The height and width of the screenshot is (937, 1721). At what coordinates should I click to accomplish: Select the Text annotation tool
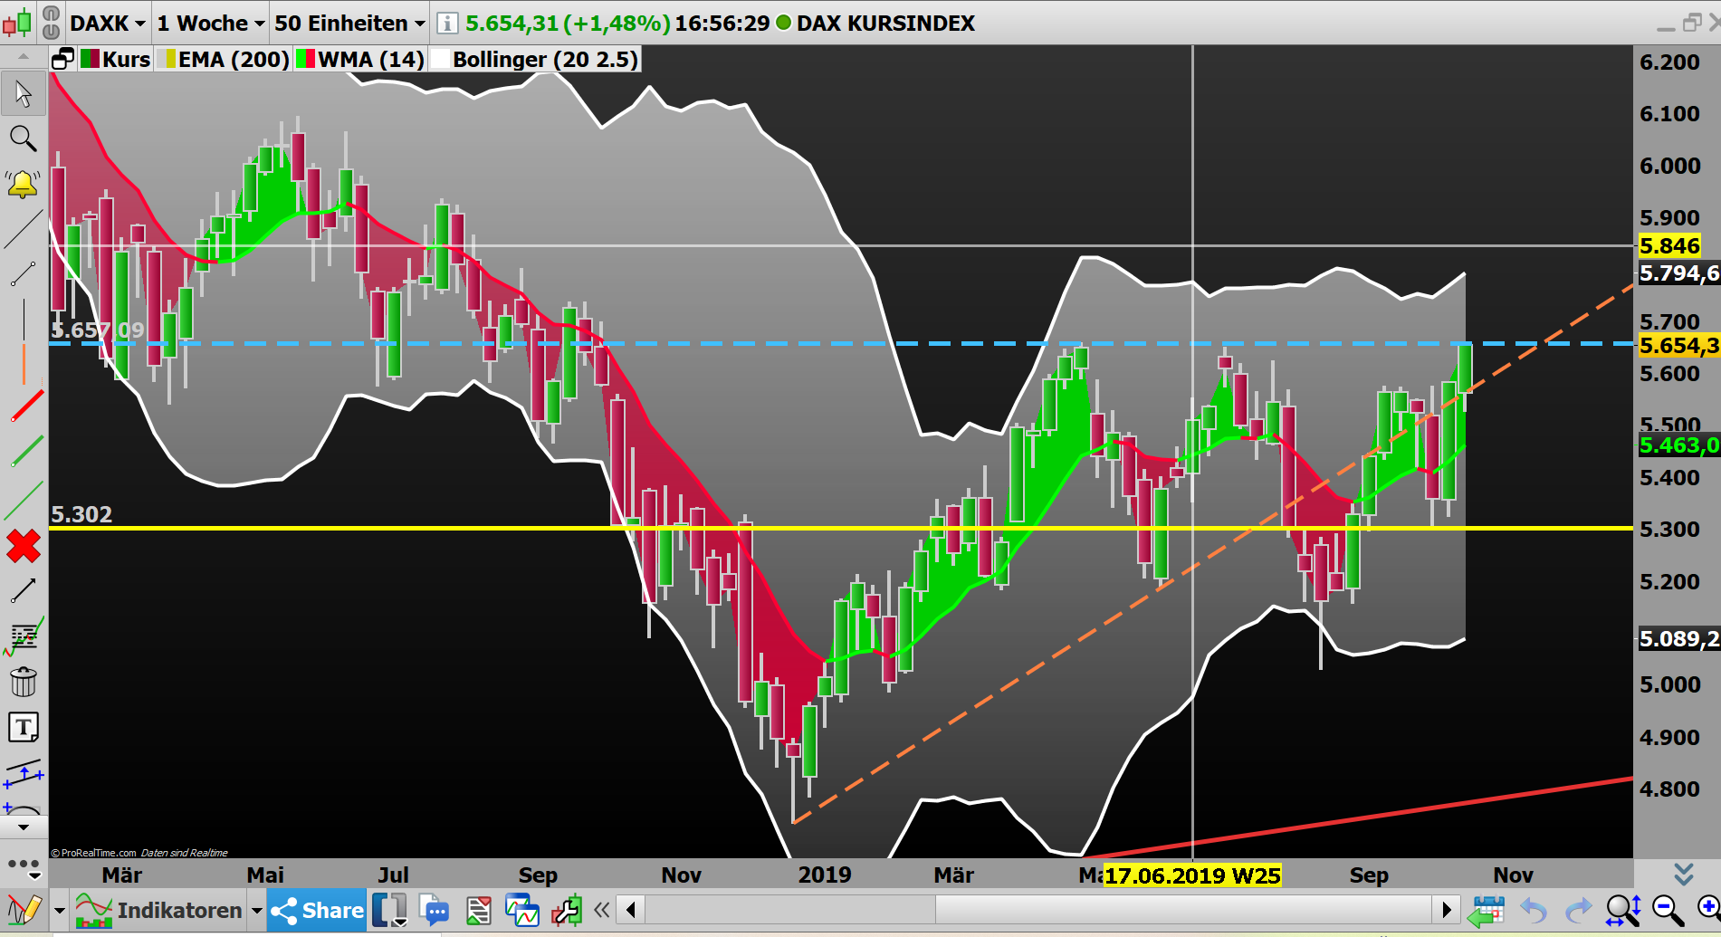23,727
